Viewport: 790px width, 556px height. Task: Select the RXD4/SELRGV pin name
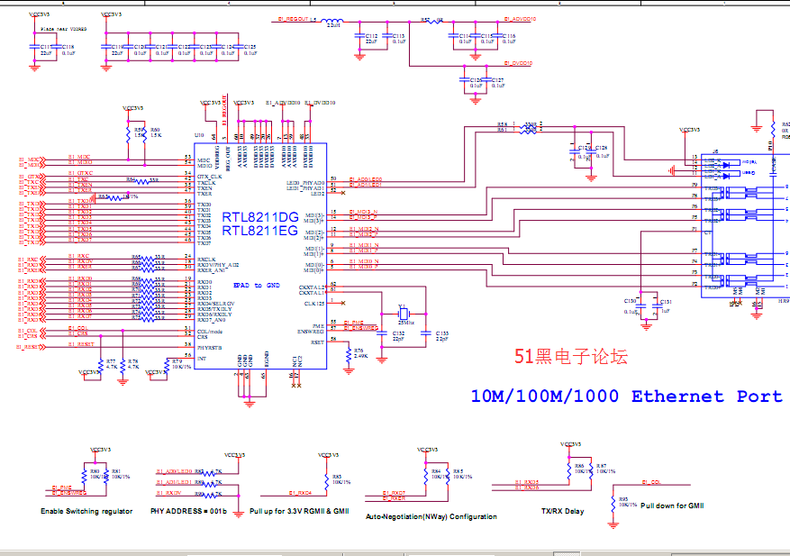pyautogui.click(x=216, y=304)
